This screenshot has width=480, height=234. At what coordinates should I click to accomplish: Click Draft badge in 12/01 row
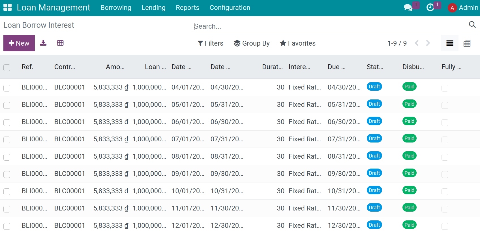(x=374, y=225)
